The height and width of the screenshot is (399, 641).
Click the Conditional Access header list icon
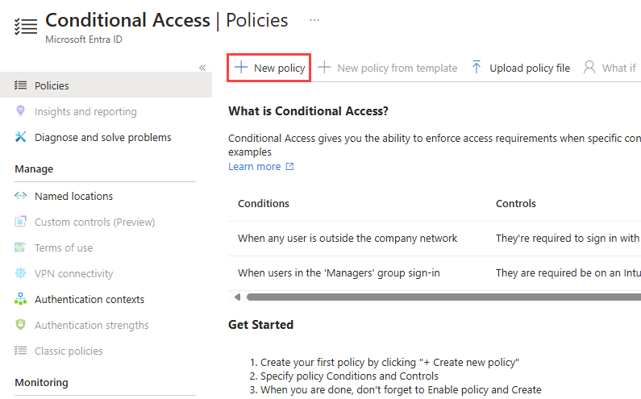(x=26, y=26)
